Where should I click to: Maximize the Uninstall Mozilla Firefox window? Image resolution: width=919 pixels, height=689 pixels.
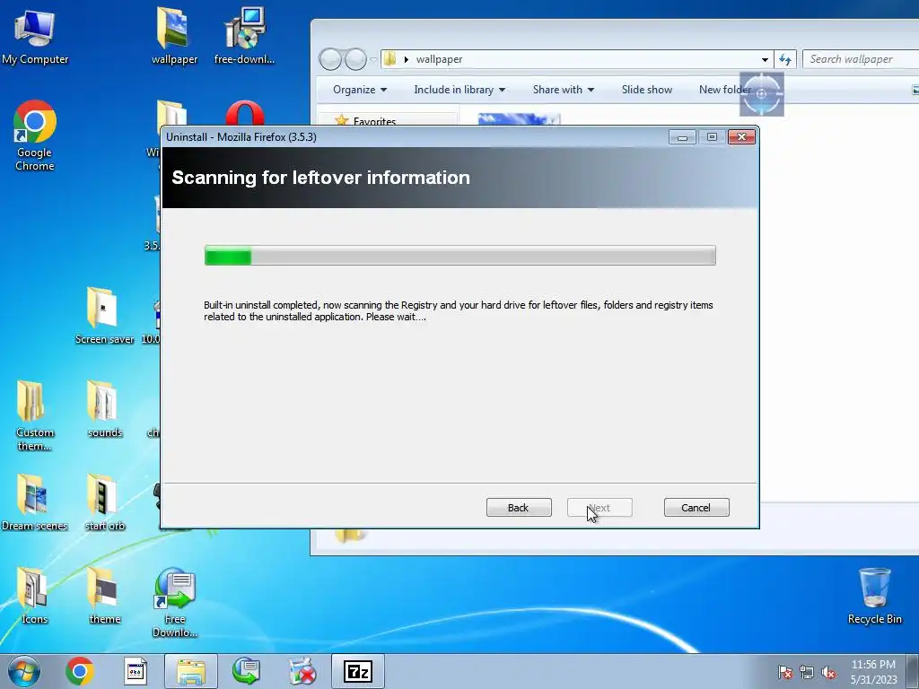click(x=712, y=137)
